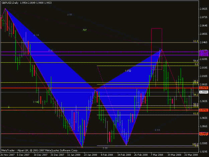
Task: Click the 0.84 ratio label
Action: point(158,130)
